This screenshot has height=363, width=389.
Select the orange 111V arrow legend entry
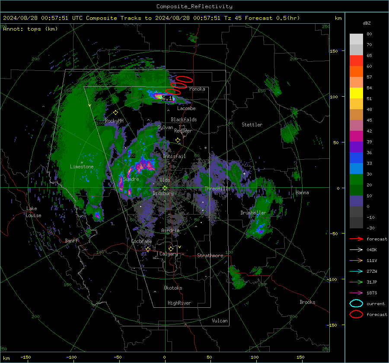coord(356,260)
